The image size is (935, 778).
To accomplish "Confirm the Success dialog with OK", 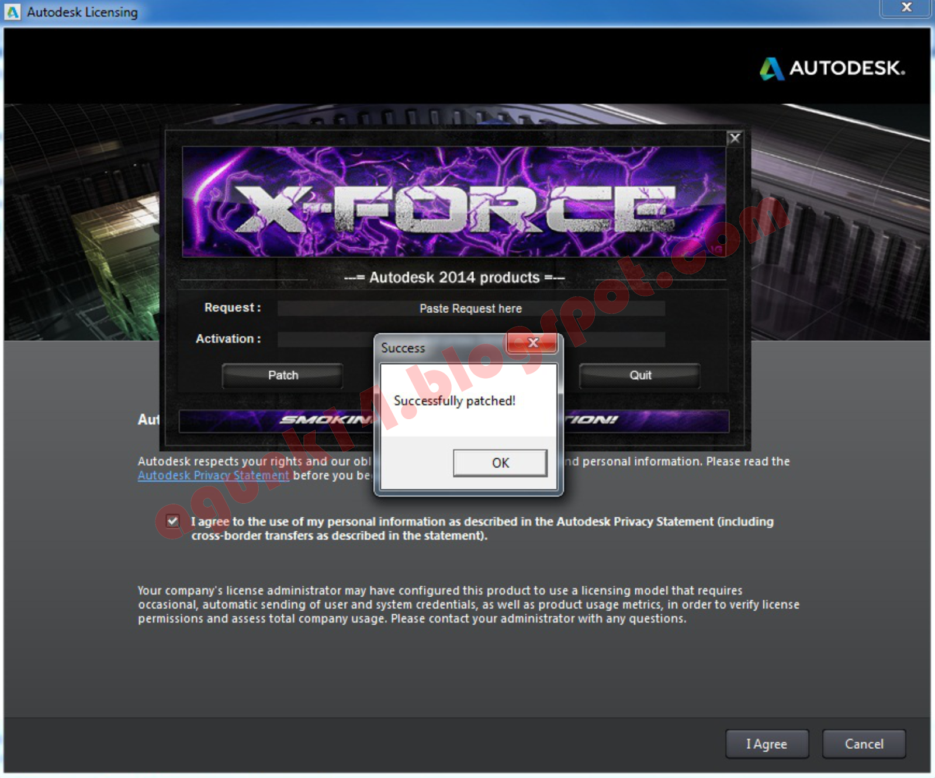I will (x=500, y=463).
